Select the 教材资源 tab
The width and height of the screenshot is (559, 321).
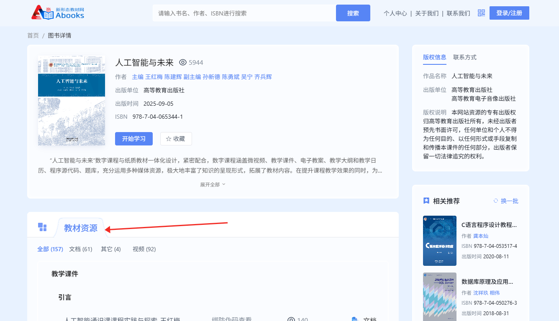click(80, 228)
